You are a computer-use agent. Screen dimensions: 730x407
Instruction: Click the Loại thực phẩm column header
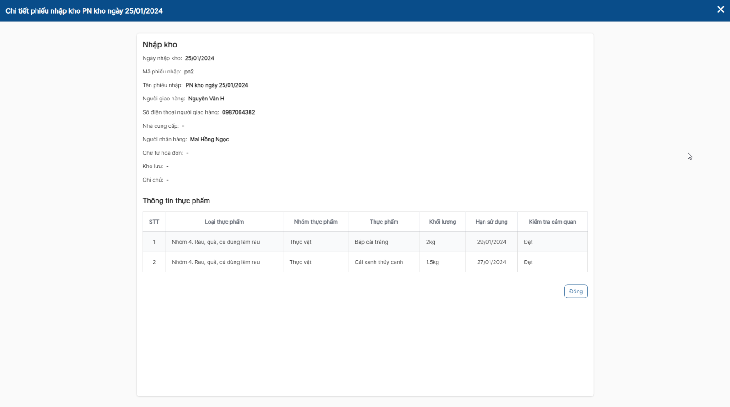click(224, 222)
